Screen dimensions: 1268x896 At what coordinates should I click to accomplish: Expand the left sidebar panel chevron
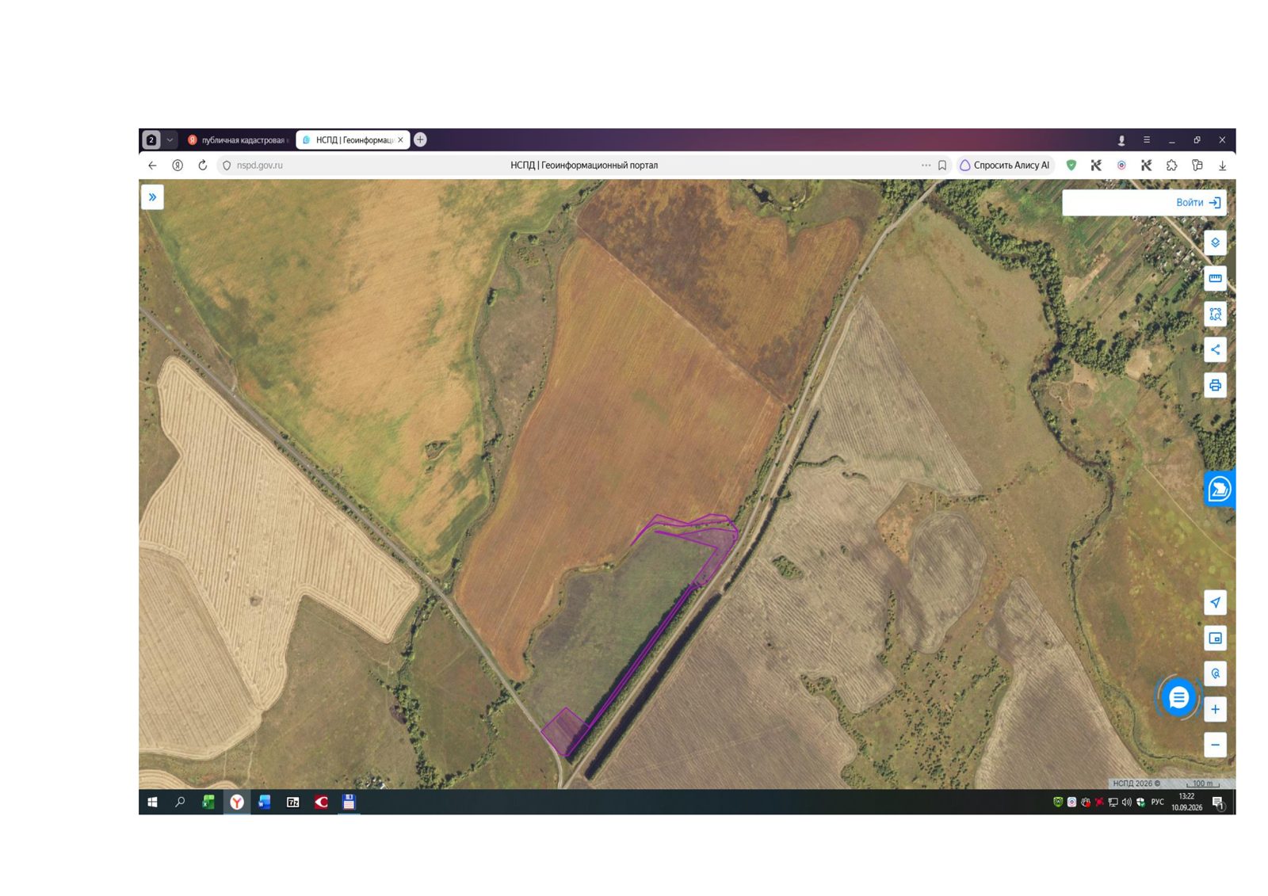tap(152, 197)
